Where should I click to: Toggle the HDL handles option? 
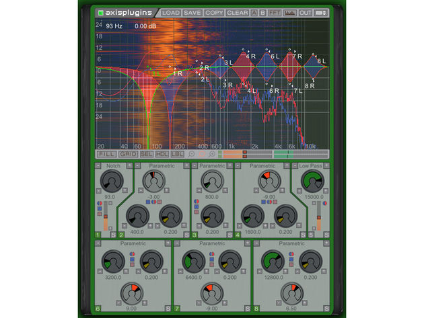click(162, 154)
